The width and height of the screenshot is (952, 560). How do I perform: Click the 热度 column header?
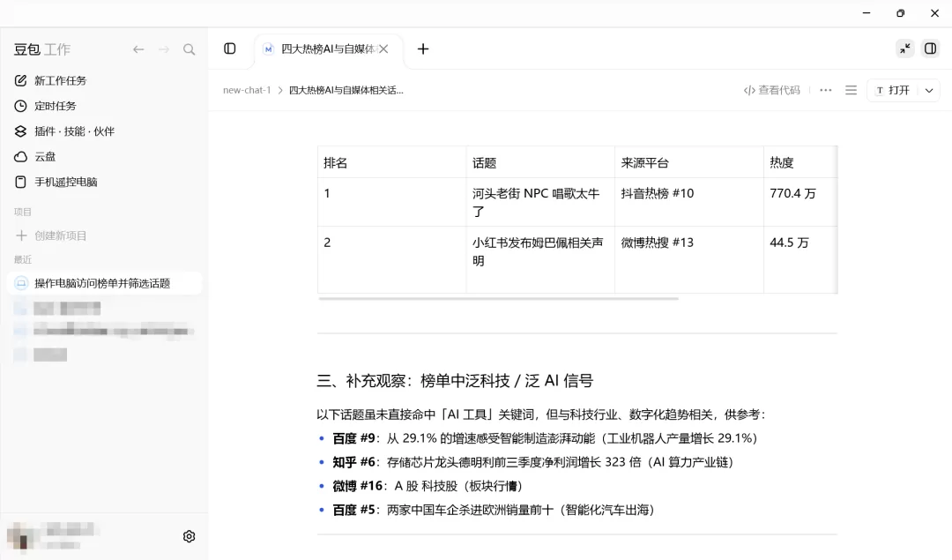click(x=800, y=162)
